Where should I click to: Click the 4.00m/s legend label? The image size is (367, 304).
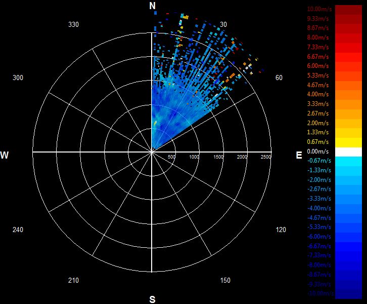point(318,94)
